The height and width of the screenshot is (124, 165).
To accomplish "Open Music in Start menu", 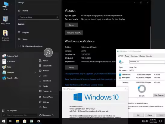I will pos(43,76).
